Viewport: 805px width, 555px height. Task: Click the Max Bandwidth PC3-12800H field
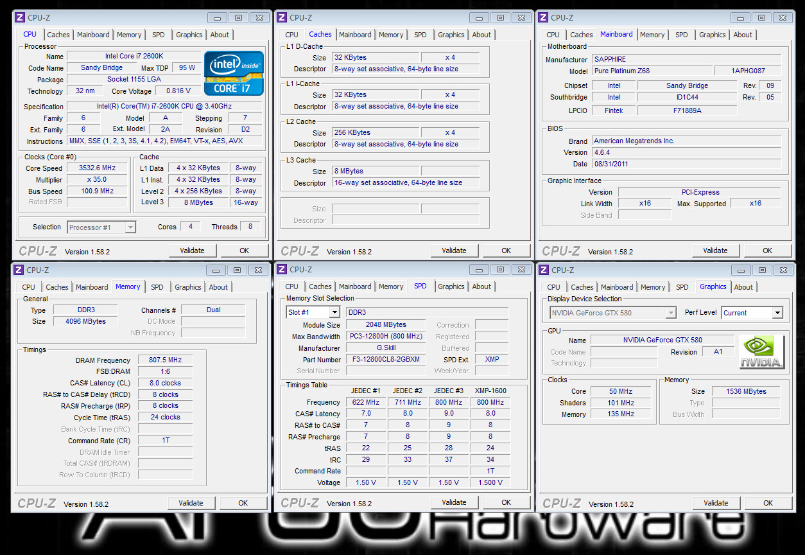(x=386, y=337)
